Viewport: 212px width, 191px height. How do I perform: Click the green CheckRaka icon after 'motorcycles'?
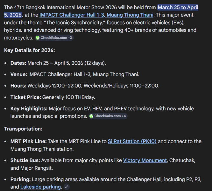[38, 38]
